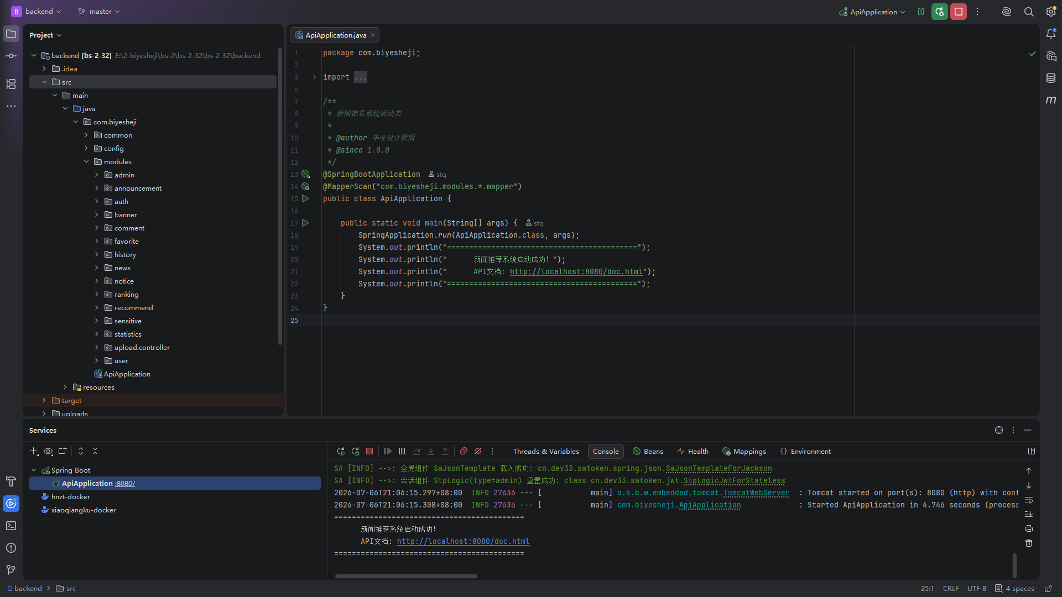Toggle the services view eye options
This screenshot has height=597, width=1062.
(x=49, y=451)
